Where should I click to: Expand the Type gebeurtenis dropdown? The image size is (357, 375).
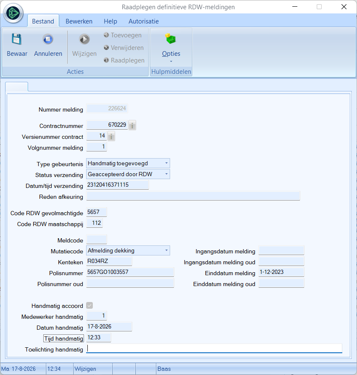(x=166, y=163)
